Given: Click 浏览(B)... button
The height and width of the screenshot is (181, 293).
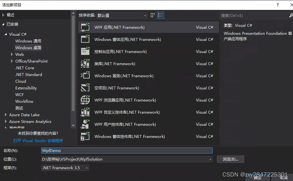Looking at the screenshot, I should (230, 159).
